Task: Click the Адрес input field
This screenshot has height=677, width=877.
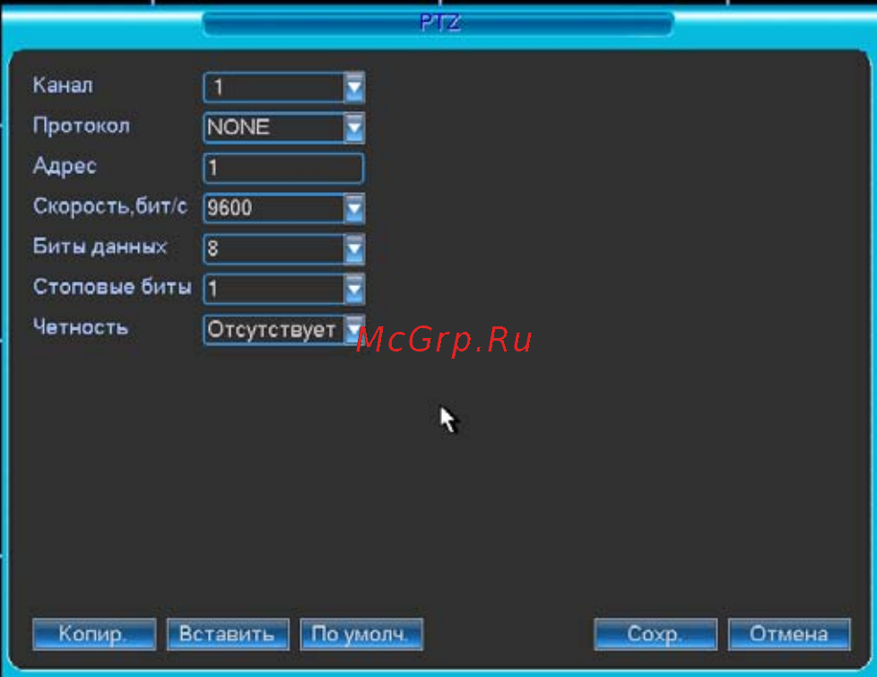Action: 283,168
